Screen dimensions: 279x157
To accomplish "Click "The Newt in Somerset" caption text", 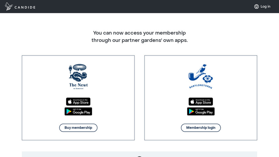I will pos(78,86).
